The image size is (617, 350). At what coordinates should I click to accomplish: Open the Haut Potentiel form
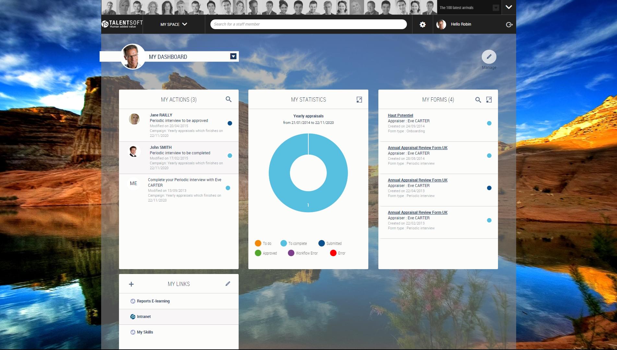[x=401, y=115]
